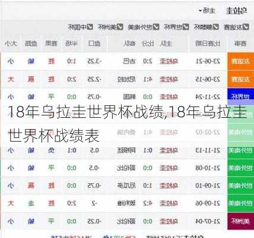Click the 4:1 score against 尼加拉

pyautogui.click(x=148, y=79)
